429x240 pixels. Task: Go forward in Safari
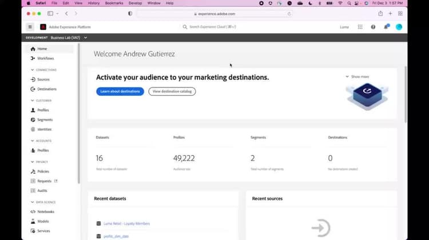coord(76,13)
